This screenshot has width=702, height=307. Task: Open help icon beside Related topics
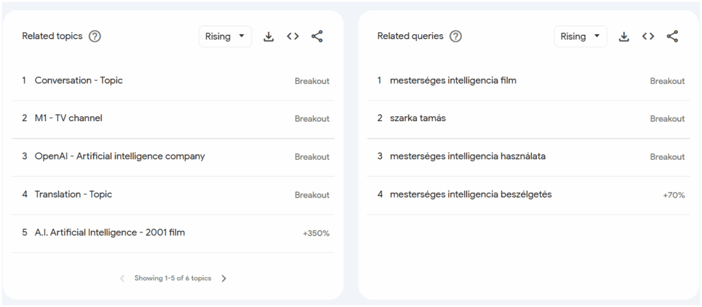(95, 36)
